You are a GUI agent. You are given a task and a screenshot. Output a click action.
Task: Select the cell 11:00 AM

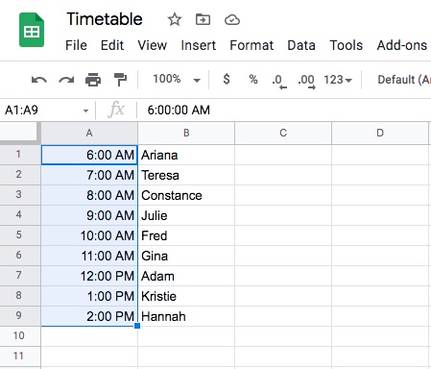tap(89, 256)
